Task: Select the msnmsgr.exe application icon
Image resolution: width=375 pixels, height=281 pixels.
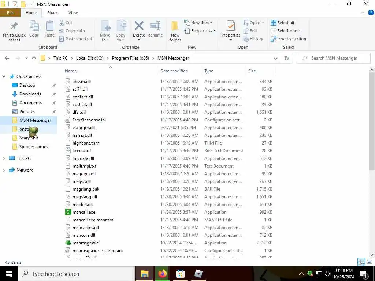Action: pos(68,243)
